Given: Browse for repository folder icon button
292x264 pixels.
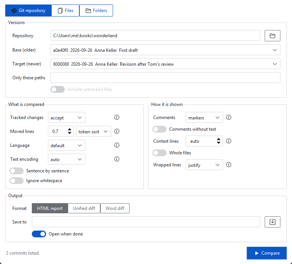Looking at the screenshot, I should click(x=272, y=36).
